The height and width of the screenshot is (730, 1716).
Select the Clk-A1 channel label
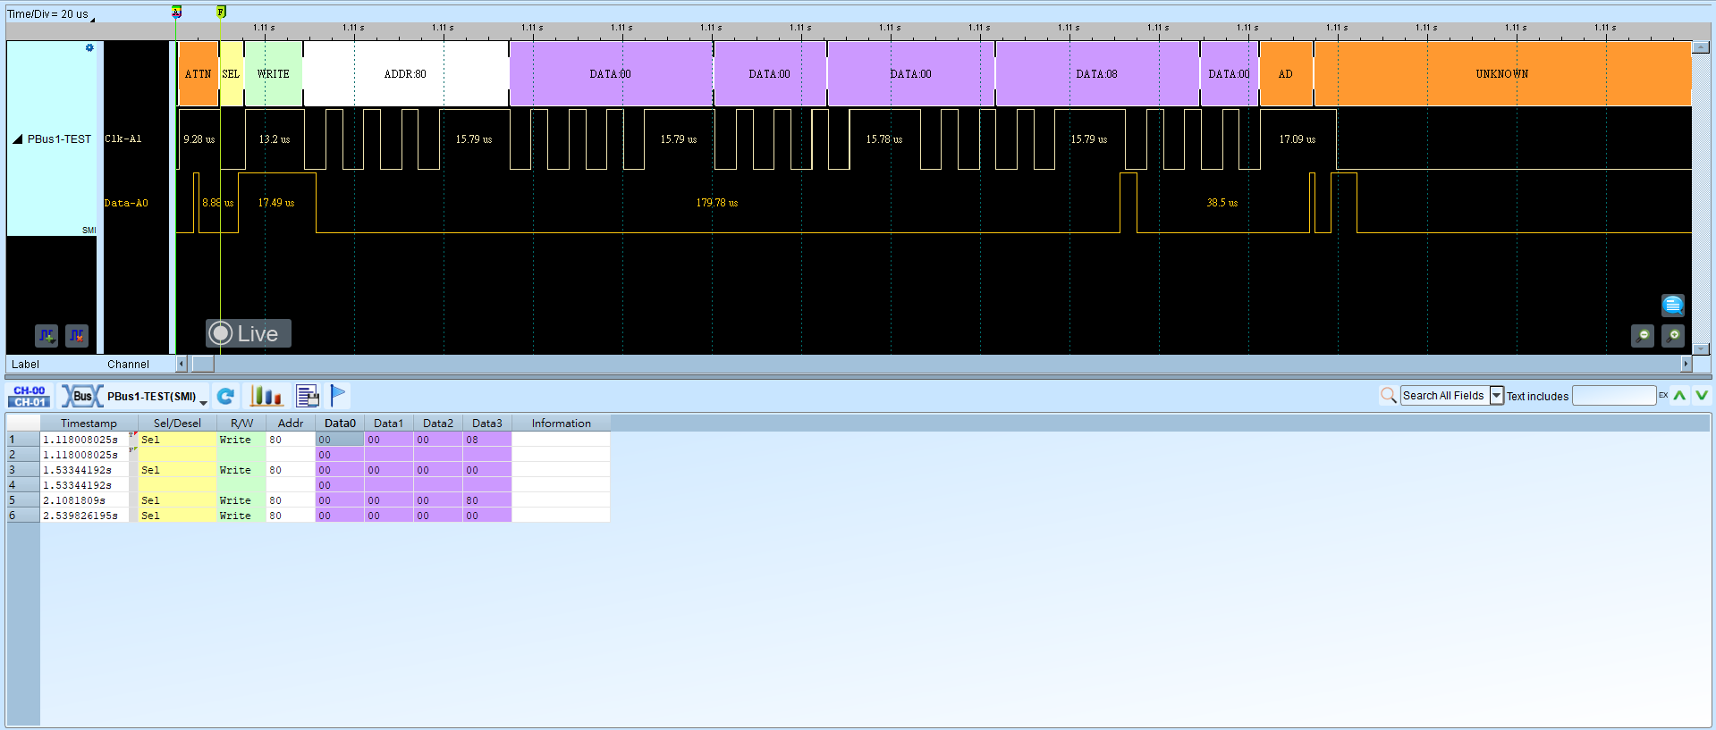123,139
